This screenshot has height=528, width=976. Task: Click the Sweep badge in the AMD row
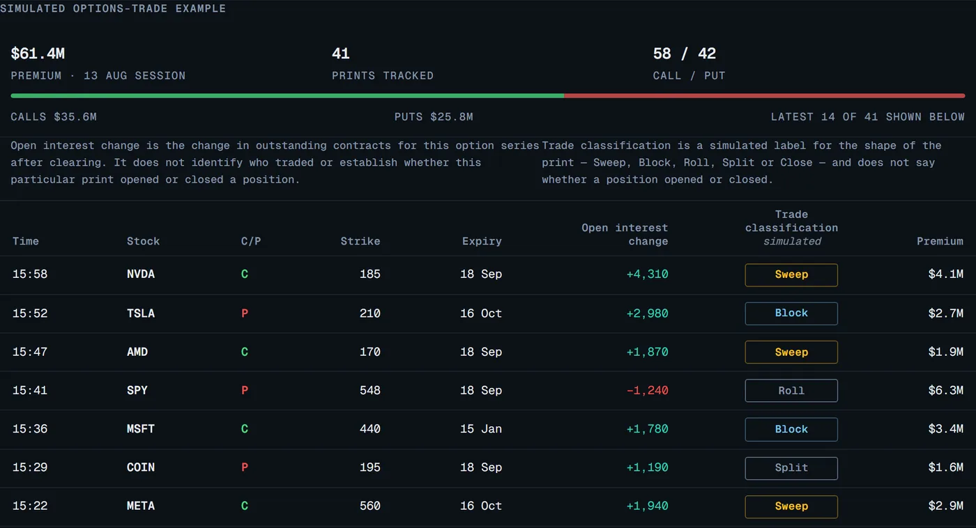coord(791,352)
